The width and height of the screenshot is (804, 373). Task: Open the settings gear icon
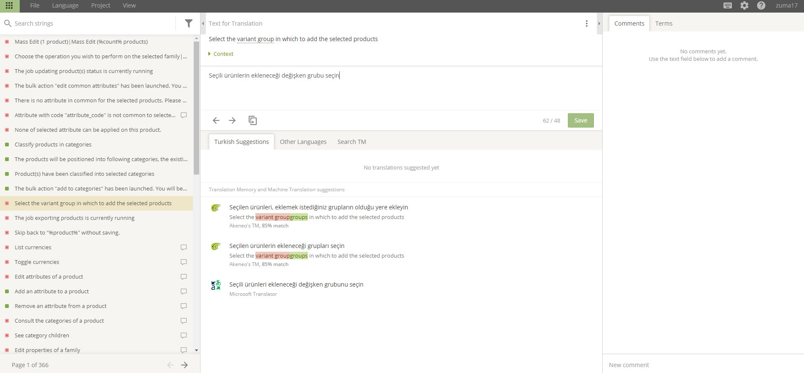[x=744, y=5]
